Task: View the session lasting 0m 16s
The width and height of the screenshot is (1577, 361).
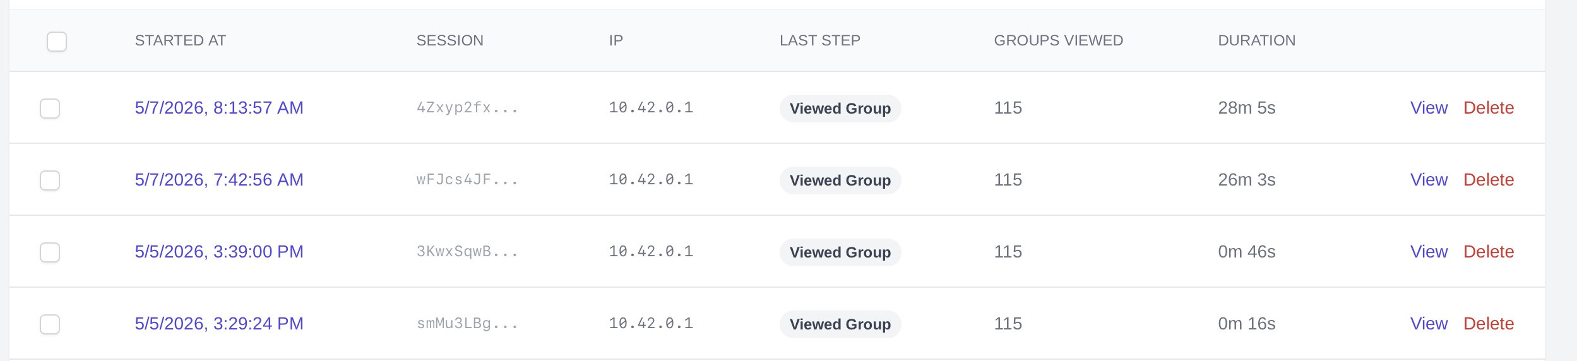Action: [1429, 324]
